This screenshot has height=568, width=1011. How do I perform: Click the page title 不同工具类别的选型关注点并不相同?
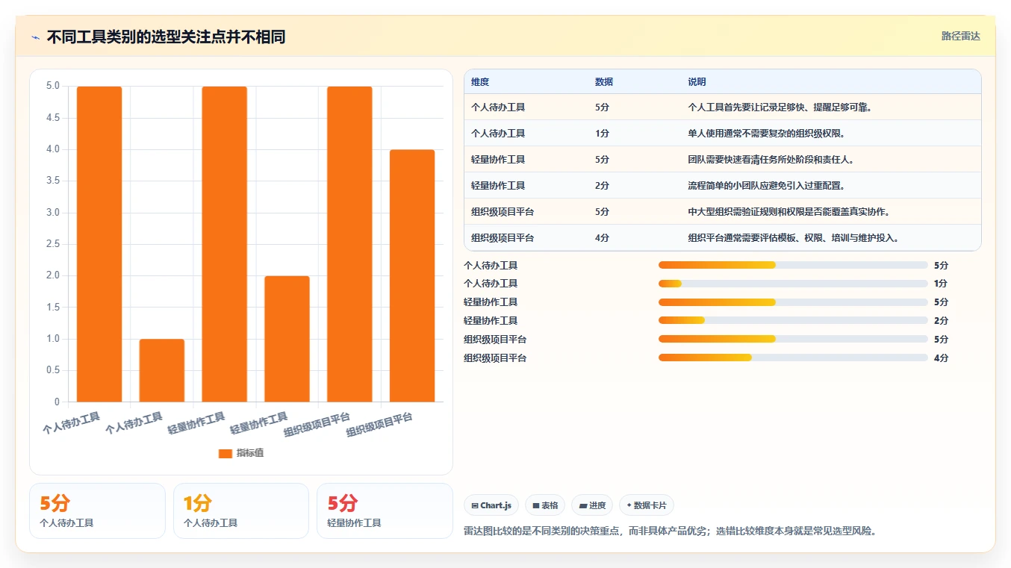[166, 37]
